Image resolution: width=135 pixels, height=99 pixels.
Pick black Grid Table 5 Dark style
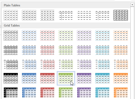tap(11, 93)
